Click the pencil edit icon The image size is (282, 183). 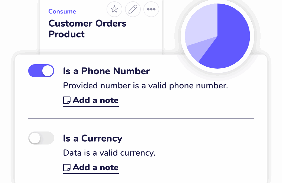[133, 9]
